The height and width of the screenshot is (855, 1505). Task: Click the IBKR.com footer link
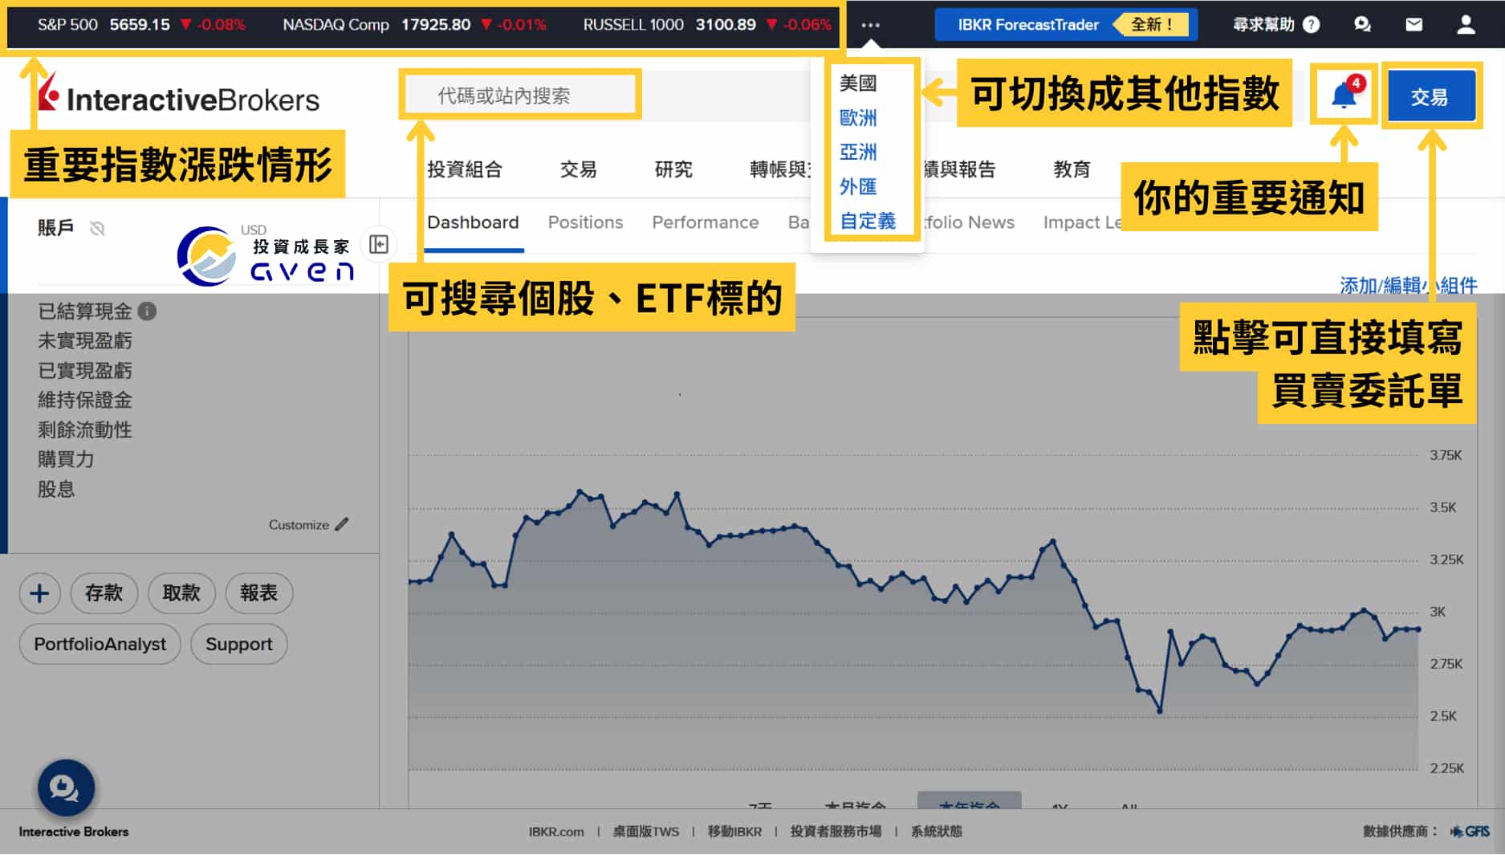pyautogui.click(x=556, y=832)
